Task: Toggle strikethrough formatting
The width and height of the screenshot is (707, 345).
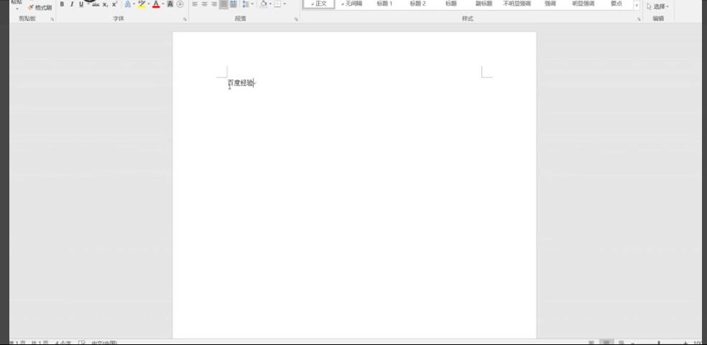Action: [x=96, y=4]
